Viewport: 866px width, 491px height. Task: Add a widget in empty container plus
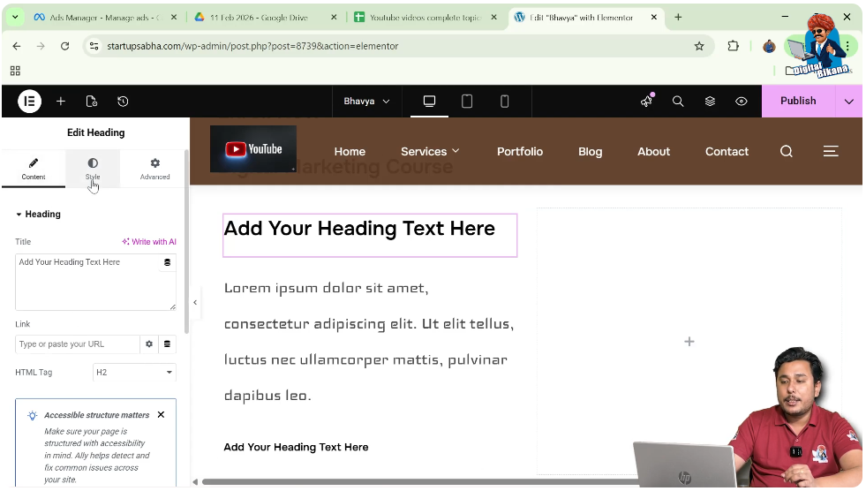pyautogui.click(x=689, y=342)
